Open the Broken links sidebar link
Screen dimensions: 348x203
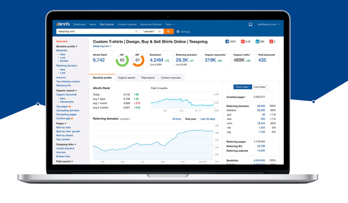pyautogui.click(x=63, y=156)
